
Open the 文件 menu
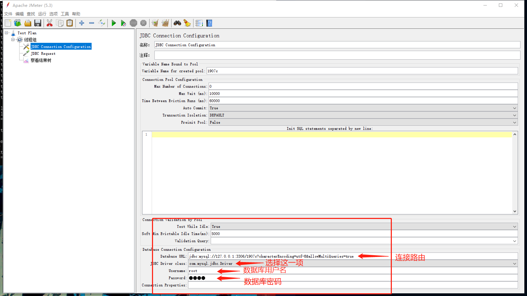point(8,14)
